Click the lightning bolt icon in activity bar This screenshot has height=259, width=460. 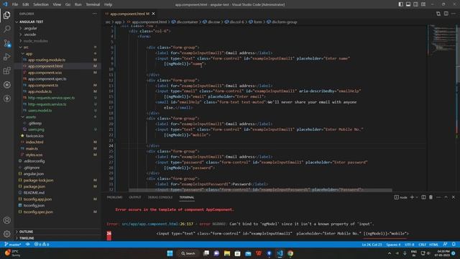click(x=6, y=99)
